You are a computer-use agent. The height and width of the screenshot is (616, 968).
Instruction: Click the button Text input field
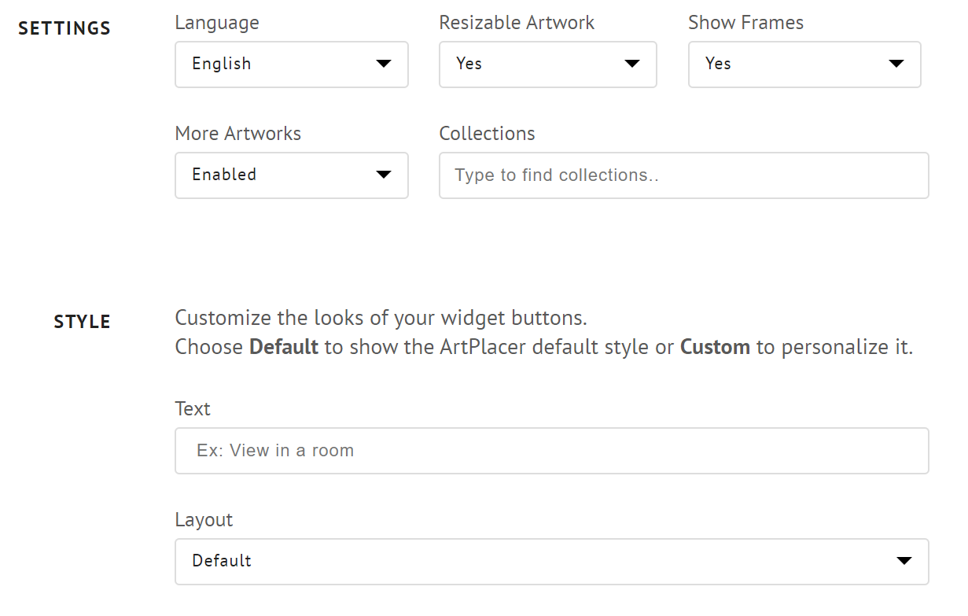pos(551,451)
